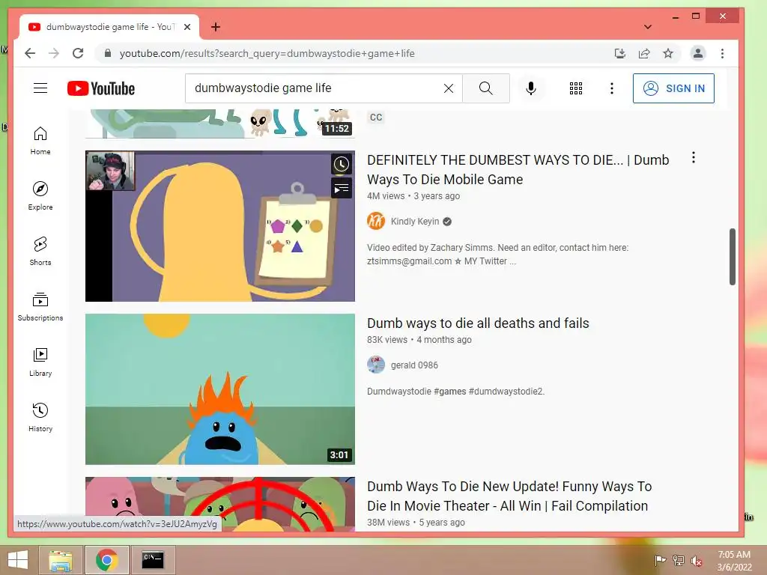This screenshot has width=767, height=575.
Task: Bookmark this page with the star
Action: pos(667,53)
